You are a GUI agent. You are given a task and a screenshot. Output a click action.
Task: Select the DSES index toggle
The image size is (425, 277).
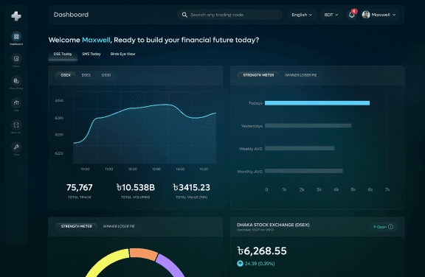coord(86,75)
